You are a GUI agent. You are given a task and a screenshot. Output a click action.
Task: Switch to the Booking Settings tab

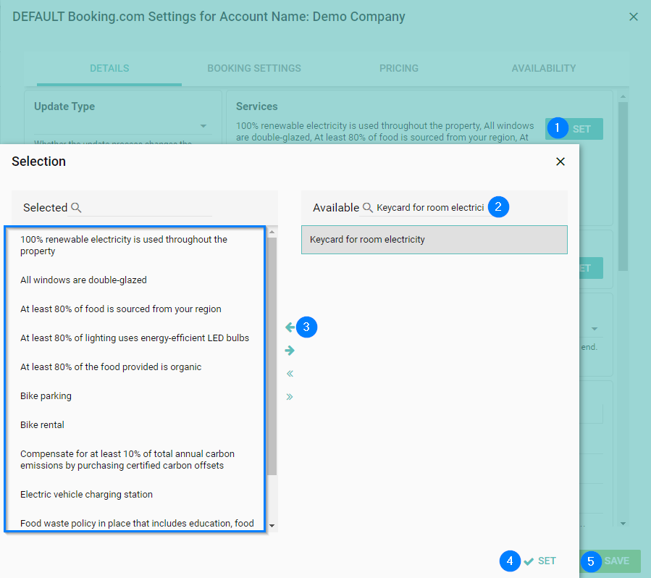(x=253, y=68)
